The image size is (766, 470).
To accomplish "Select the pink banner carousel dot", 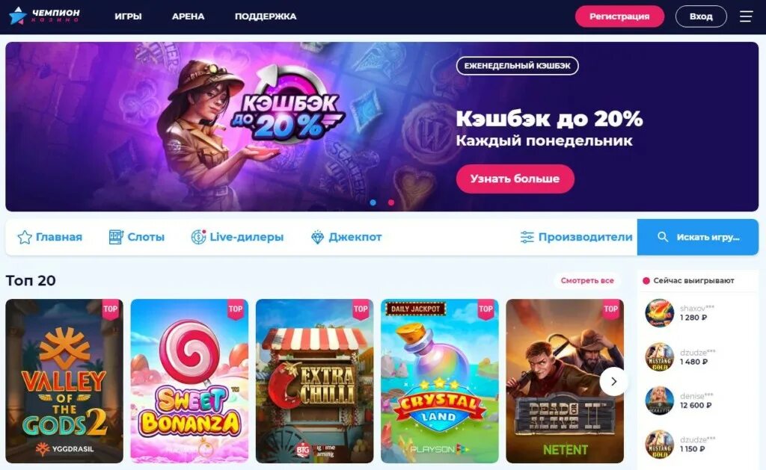I will point(391,202).
